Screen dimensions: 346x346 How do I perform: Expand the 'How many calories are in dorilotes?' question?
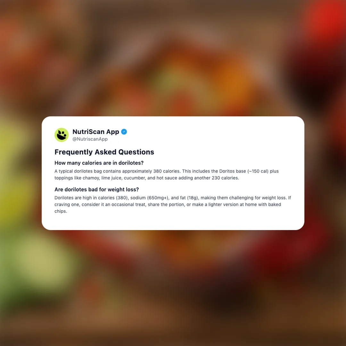99,163
